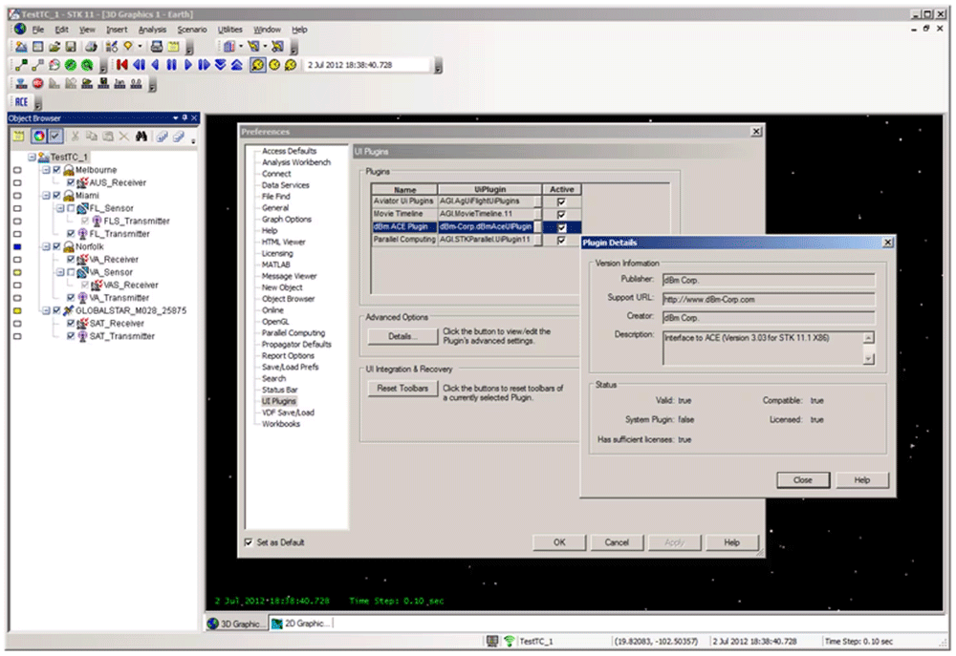This screenshot has height=656, width=956.
Task: Click the blue color swatch beside Norfolk
Action: (x=17, y=246)
